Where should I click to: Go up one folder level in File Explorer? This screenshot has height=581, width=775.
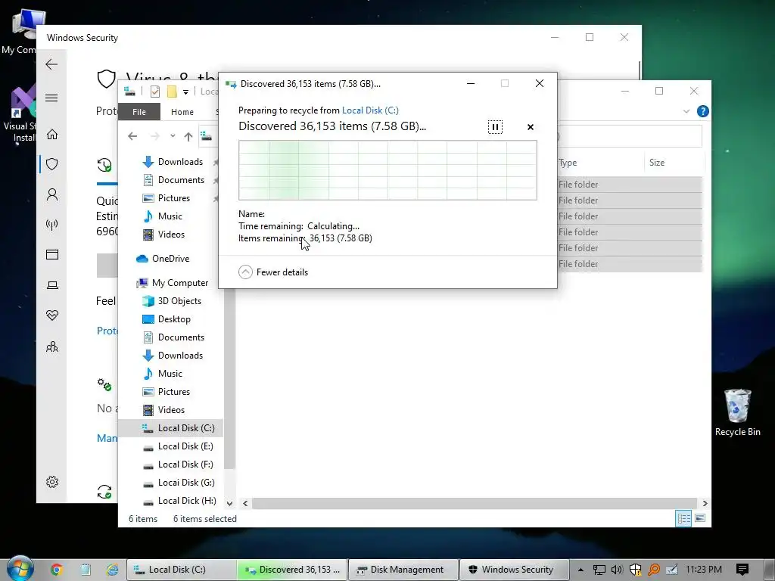click(188, 136)
